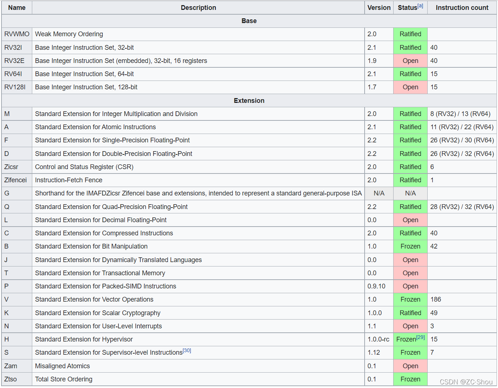Image resolution: width=498 pixels, height=388 pixels.
Task: Click the 1.12 version cell
Action: pyautogui.click(x=379, y=352)
